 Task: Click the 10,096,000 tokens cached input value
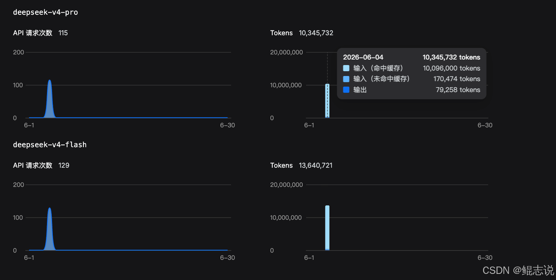(x=452, y=68)
